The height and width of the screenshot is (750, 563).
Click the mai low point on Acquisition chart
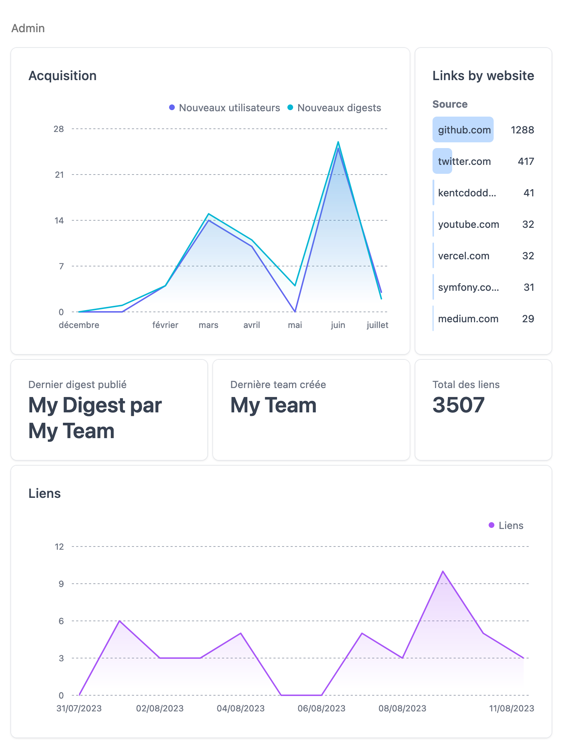(295, 312)
